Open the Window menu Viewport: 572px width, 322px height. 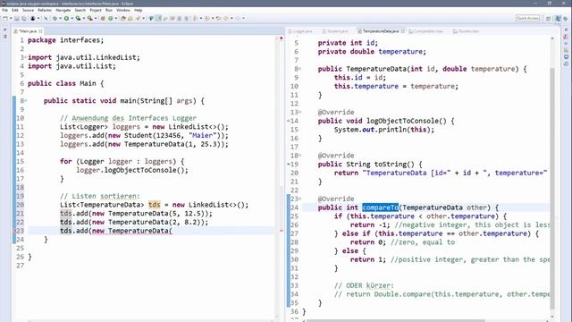pyautogui.click(x=123, y=10)
